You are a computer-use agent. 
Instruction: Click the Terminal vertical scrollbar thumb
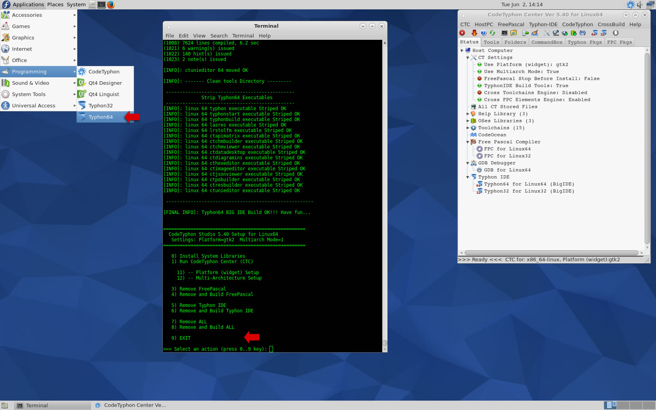tap(385, 343)
